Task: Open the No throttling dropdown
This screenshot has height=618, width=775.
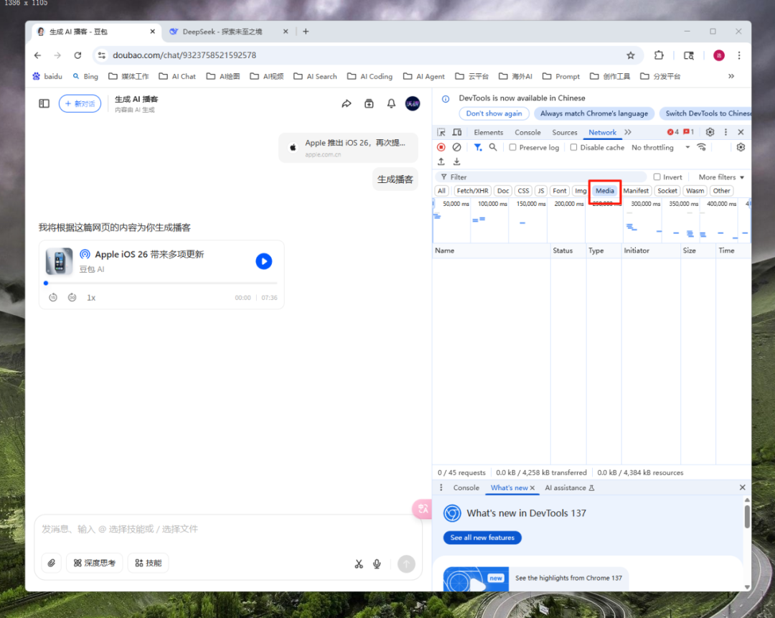Action: point(660,147)
